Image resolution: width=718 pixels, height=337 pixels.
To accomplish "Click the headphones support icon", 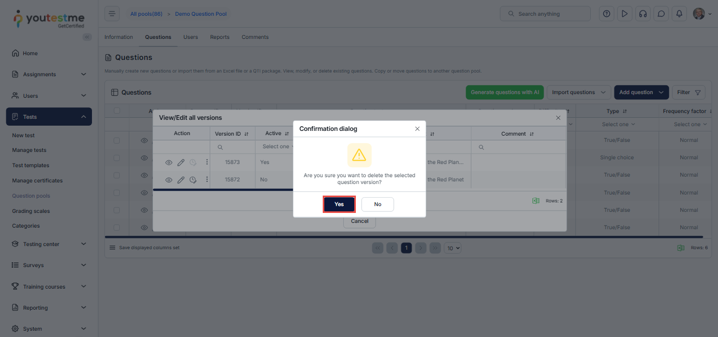I will click(643, 14).
